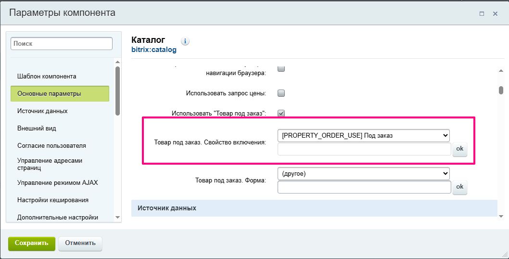Open Внешний вид section in sidebar
This screenshot has height=259, width=509.
point(37,129)
